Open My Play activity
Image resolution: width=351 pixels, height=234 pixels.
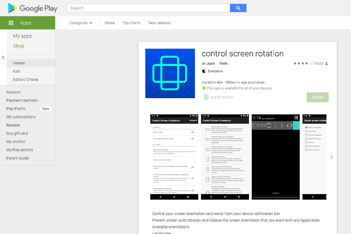point(20,150)
